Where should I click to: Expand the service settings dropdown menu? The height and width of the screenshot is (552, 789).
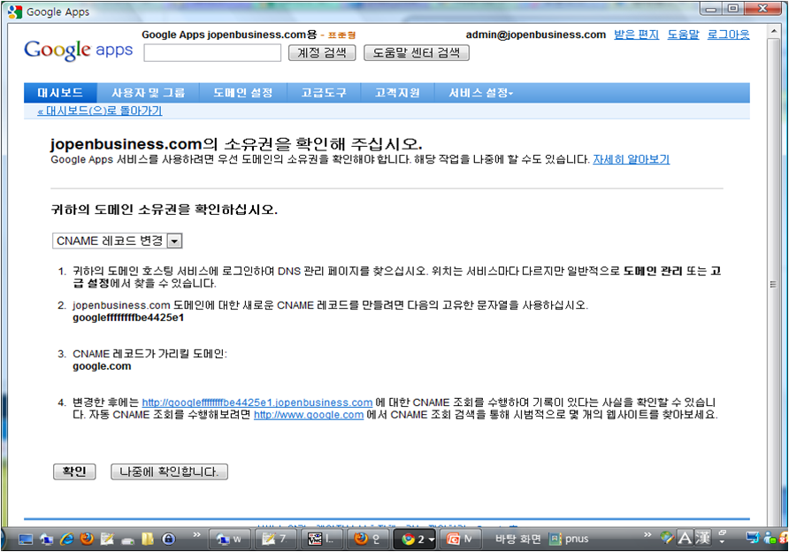[480, 93]
